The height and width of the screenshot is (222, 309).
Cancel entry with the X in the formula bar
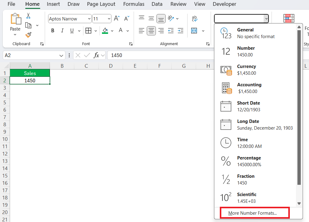point(78,55)
